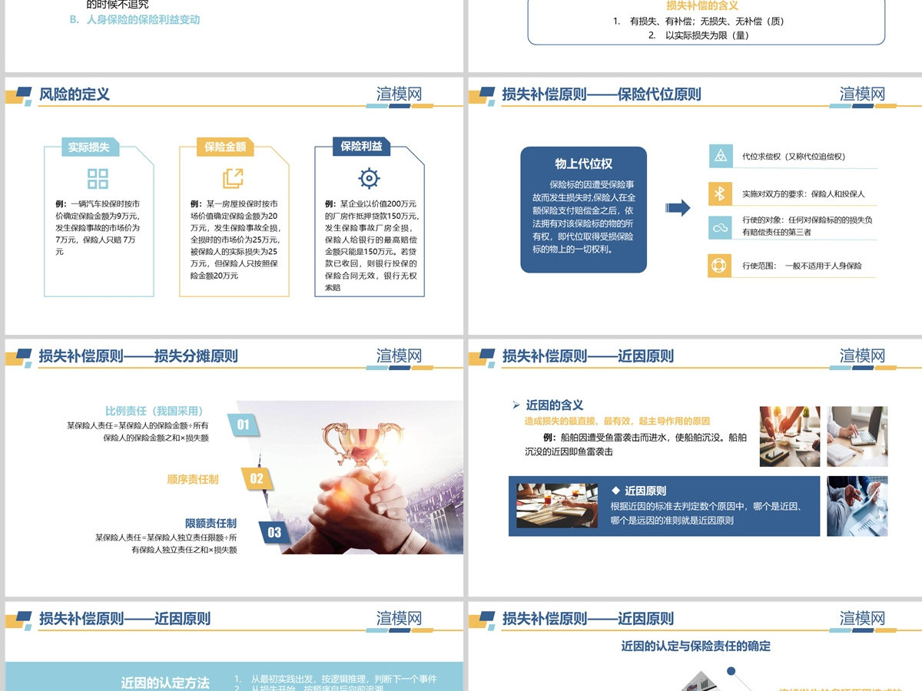Click the text 代位求偿权（又称代位追偿权）

pyautogui.click(x=794, y=156)
